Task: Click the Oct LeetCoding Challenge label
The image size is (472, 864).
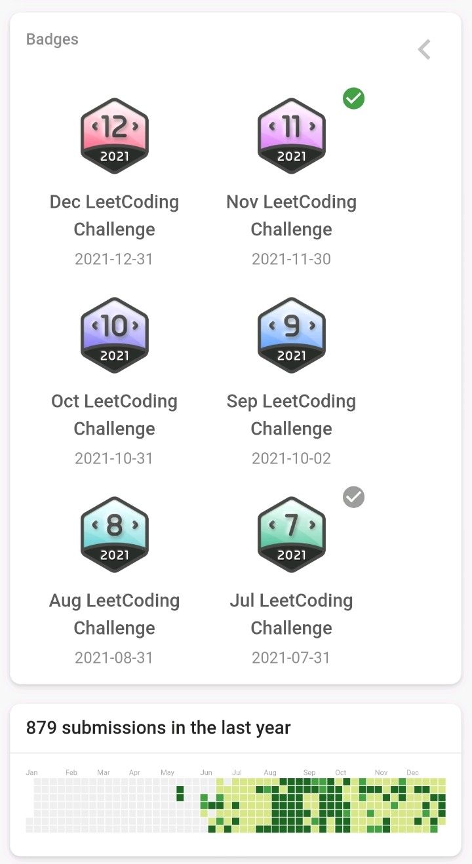Action: [x=114, y=415]
